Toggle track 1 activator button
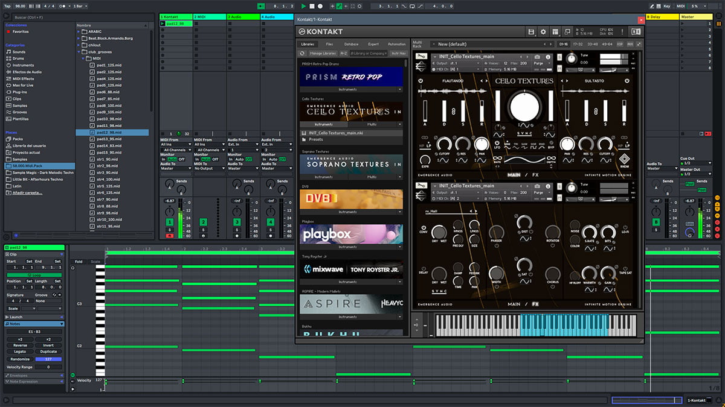The image size is (725, 407). pyautogui.click(x=170, y=222)
